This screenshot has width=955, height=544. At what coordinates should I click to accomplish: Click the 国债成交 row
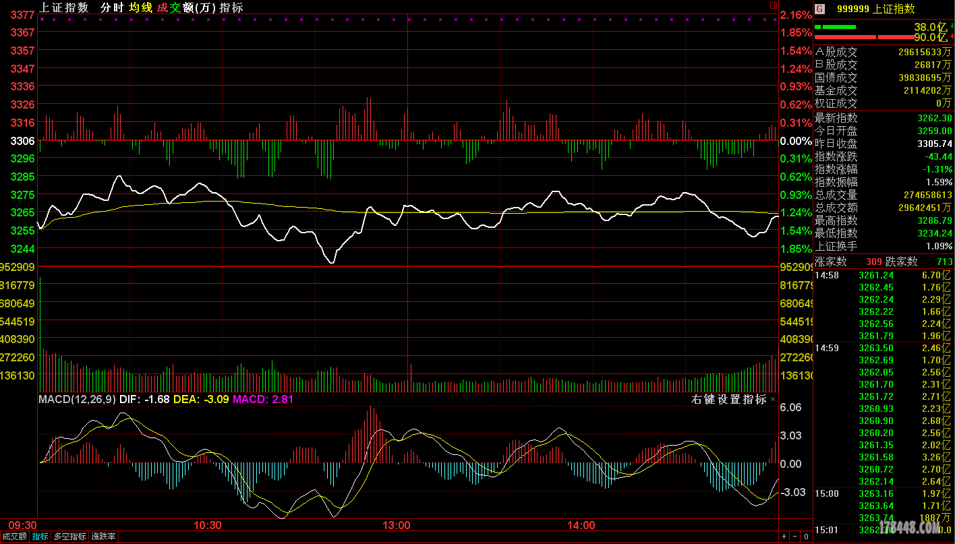click(x=884, y=78)
